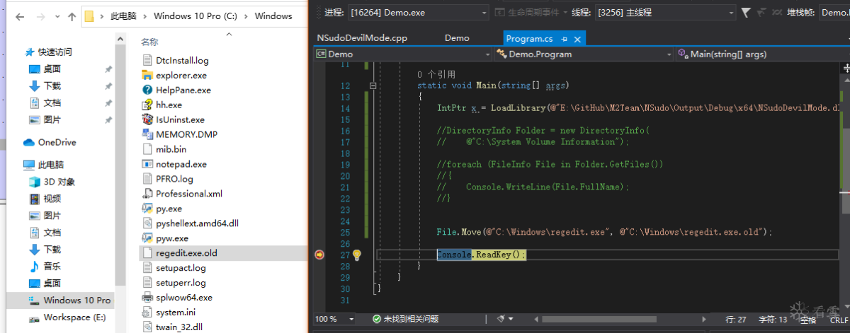Click the File.Move code line
The width and height of the screenshot is (850, 333).
click(x=604, y=232)
